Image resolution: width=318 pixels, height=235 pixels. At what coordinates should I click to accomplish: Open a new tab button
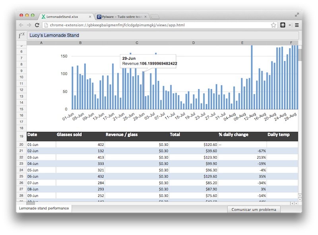click(x=155, y=17)
